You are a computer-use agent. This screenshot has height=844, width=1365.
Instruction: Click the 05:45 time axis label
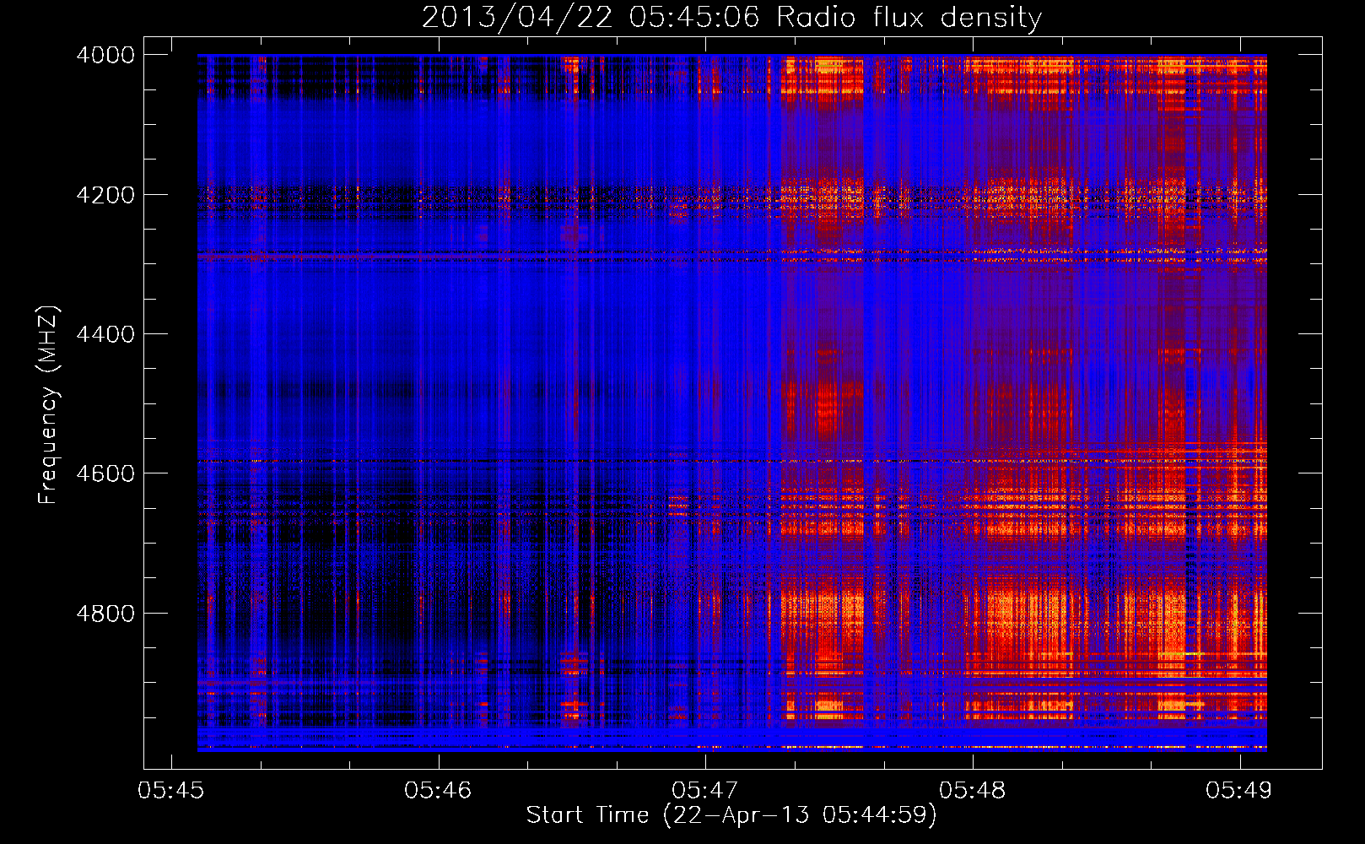pos(170,790)
